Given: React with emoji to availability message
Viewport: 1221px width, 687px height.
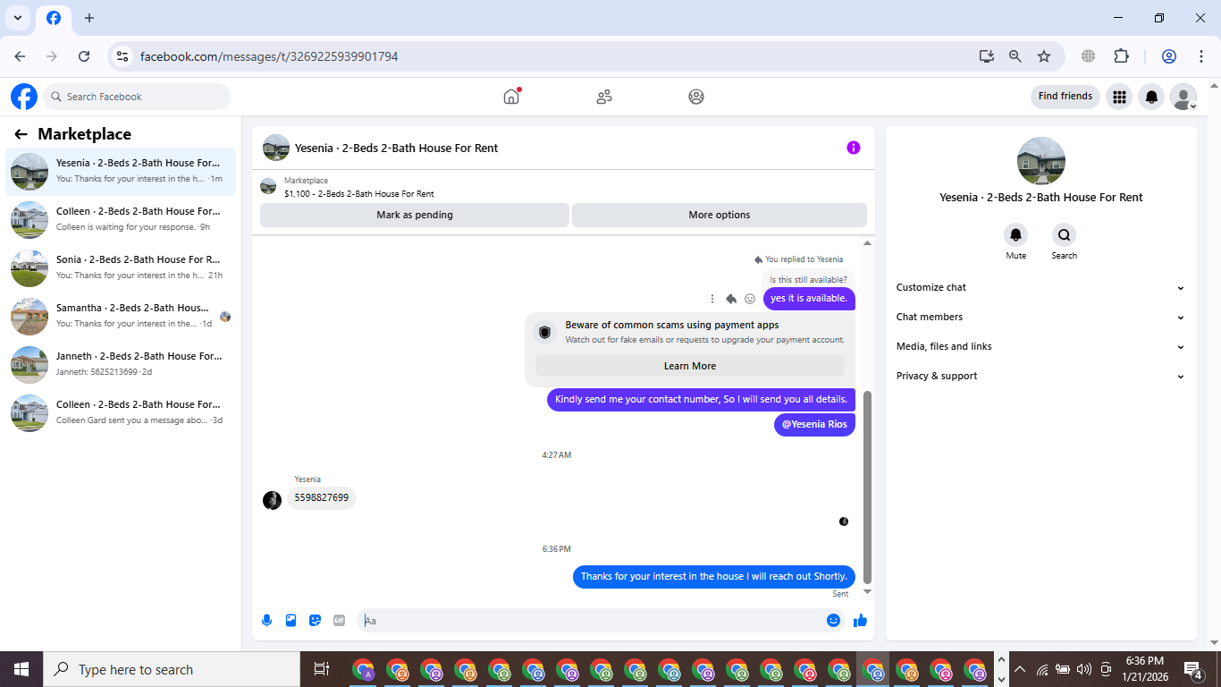Looking at the screenshot, I should [x=750, y=299].
